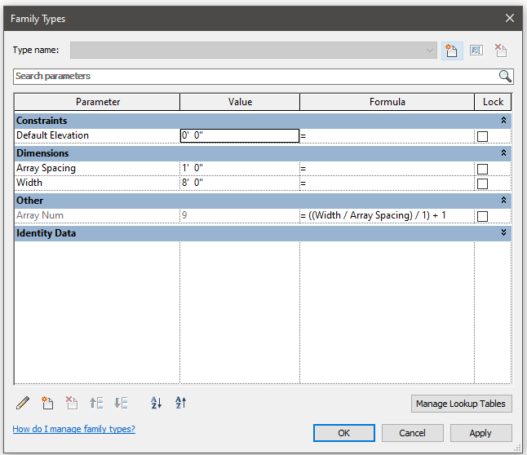Sort parameters in ascending order

pos(157,403)
